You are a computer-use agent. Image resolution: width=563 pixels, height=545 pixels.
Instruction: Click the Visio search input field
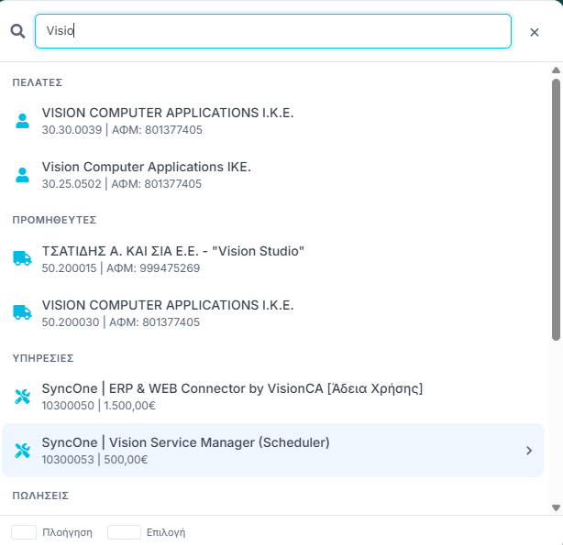(272, 31)
